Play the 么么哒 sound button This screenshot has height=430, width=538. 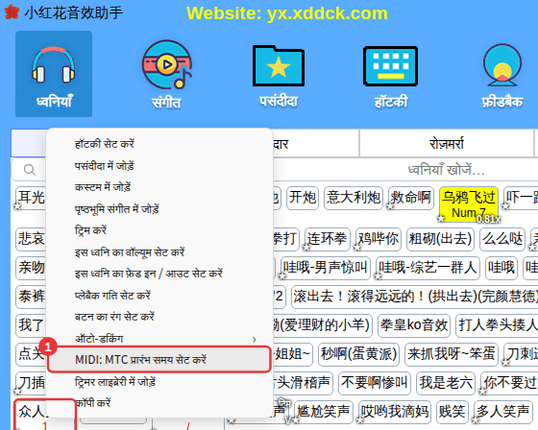coord(502,239)
